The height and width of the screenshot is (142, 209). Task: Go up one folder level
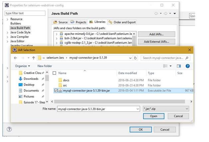(34, 58)
